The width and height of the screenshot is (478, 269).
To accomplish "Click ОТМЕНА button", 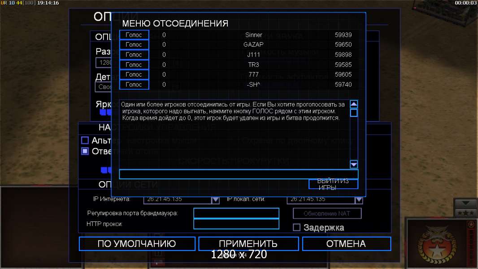I will 346,244.
